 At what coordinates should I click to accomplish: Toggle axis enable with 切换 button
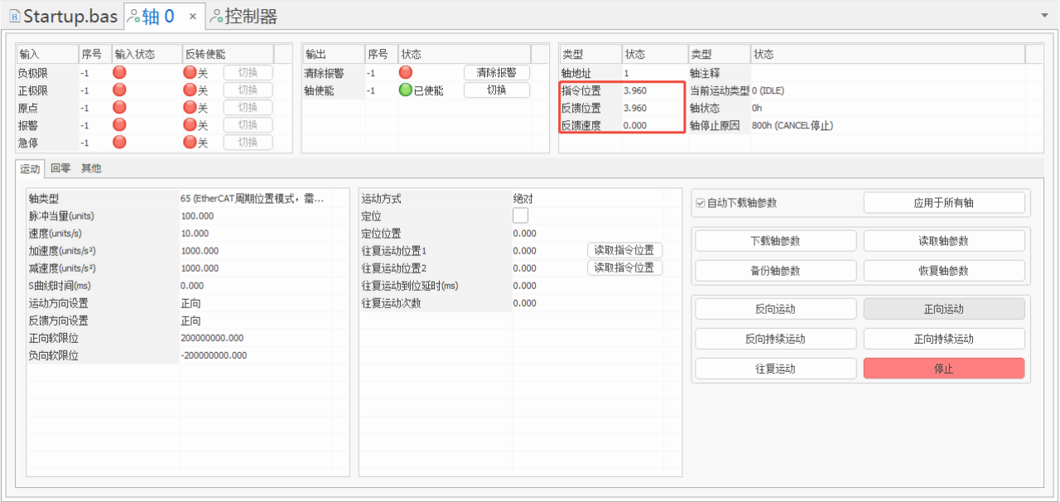[x=496, y=90]
